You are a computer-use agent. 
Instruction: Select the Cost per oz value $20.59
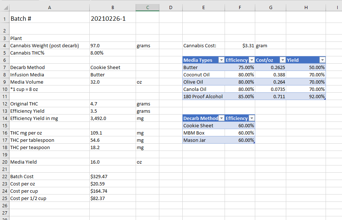113,184
